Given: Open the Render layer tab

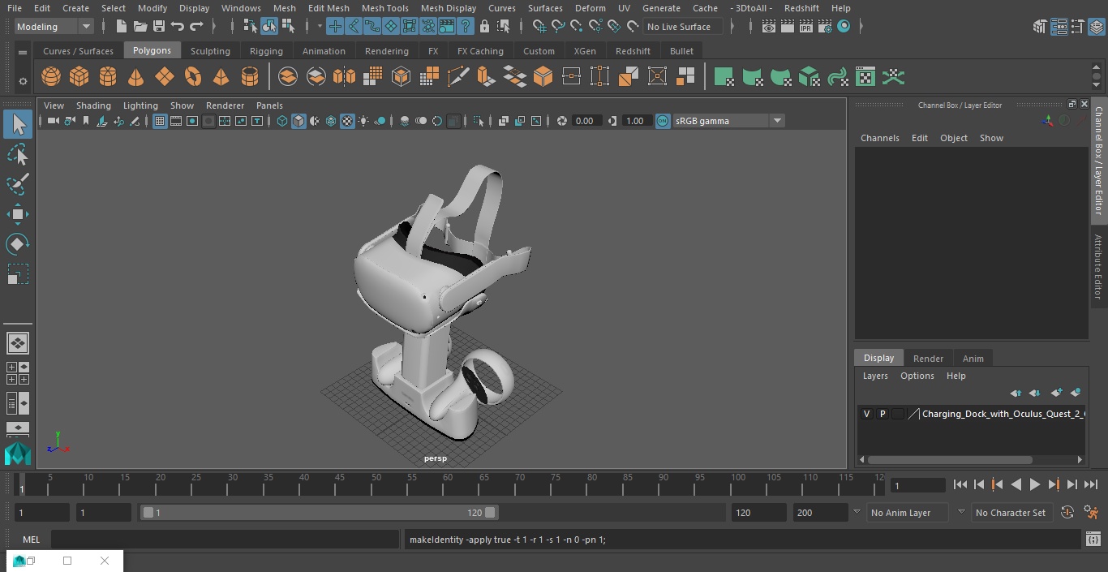Looking at the screenshot, I should tap(928, 359).
